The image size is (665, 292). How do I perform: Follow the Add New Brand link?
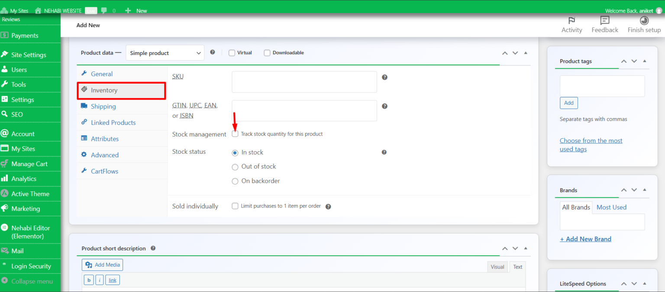point(585,239)
